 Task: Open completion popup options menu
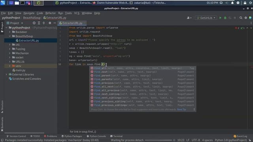194,110
